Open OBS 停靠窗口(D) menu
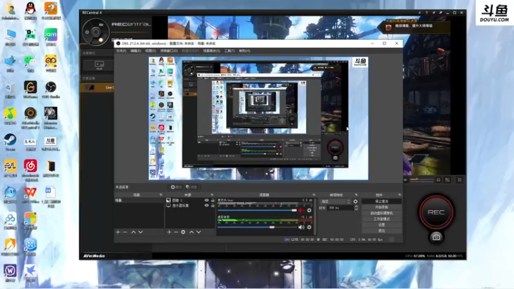 169,51
